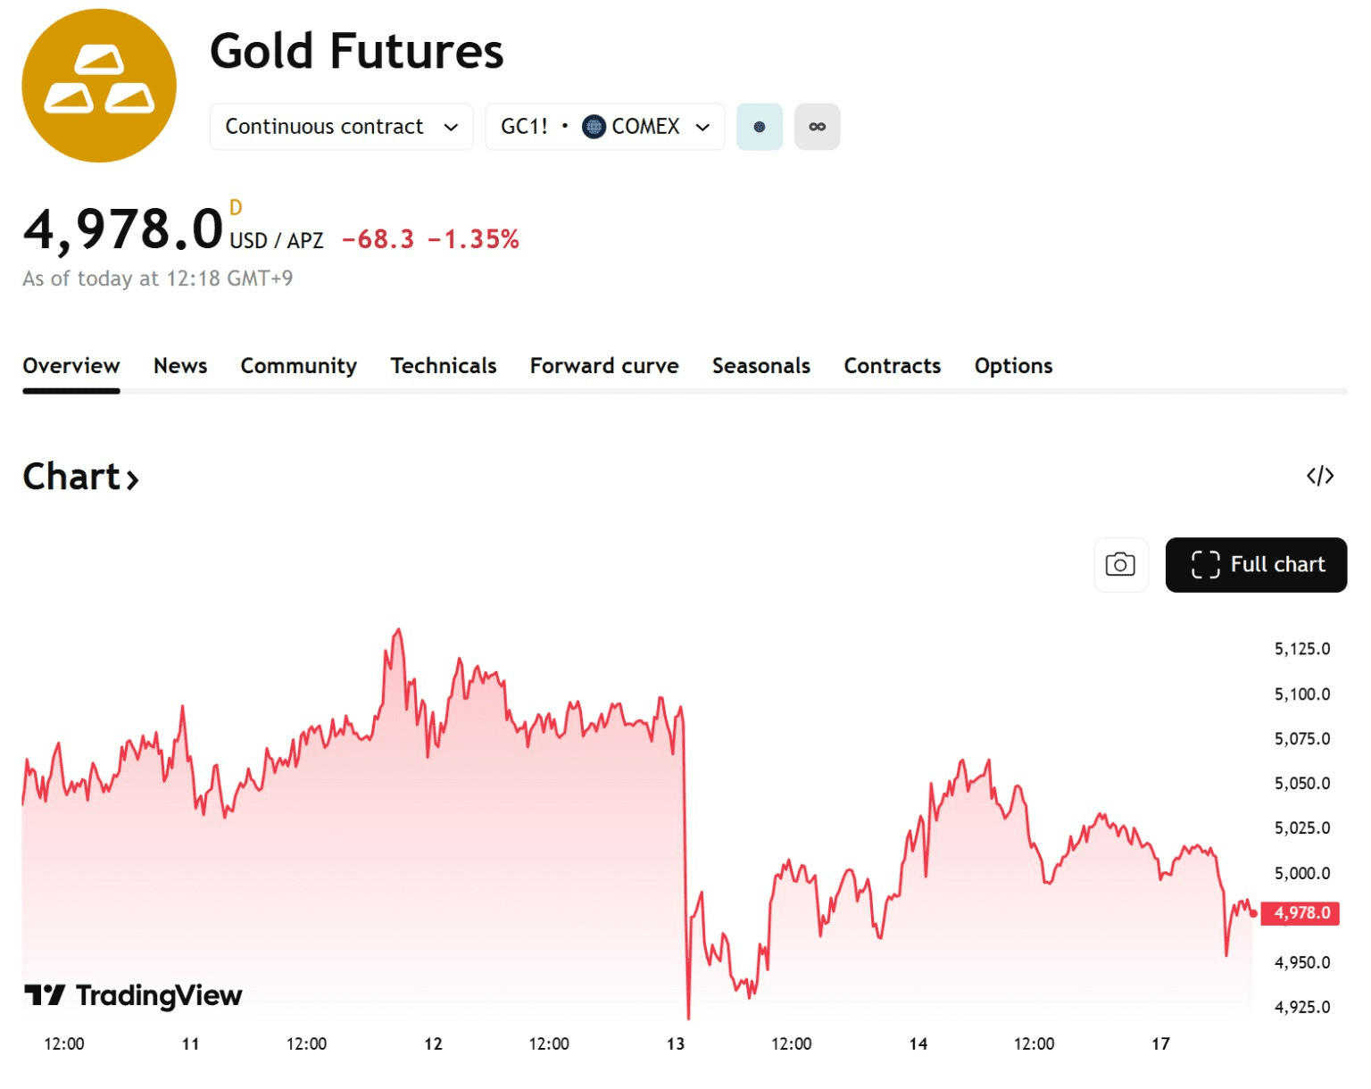Click the Contracts tab link
Screen dimensions: 1371x1089
click(x=893, y=366)
